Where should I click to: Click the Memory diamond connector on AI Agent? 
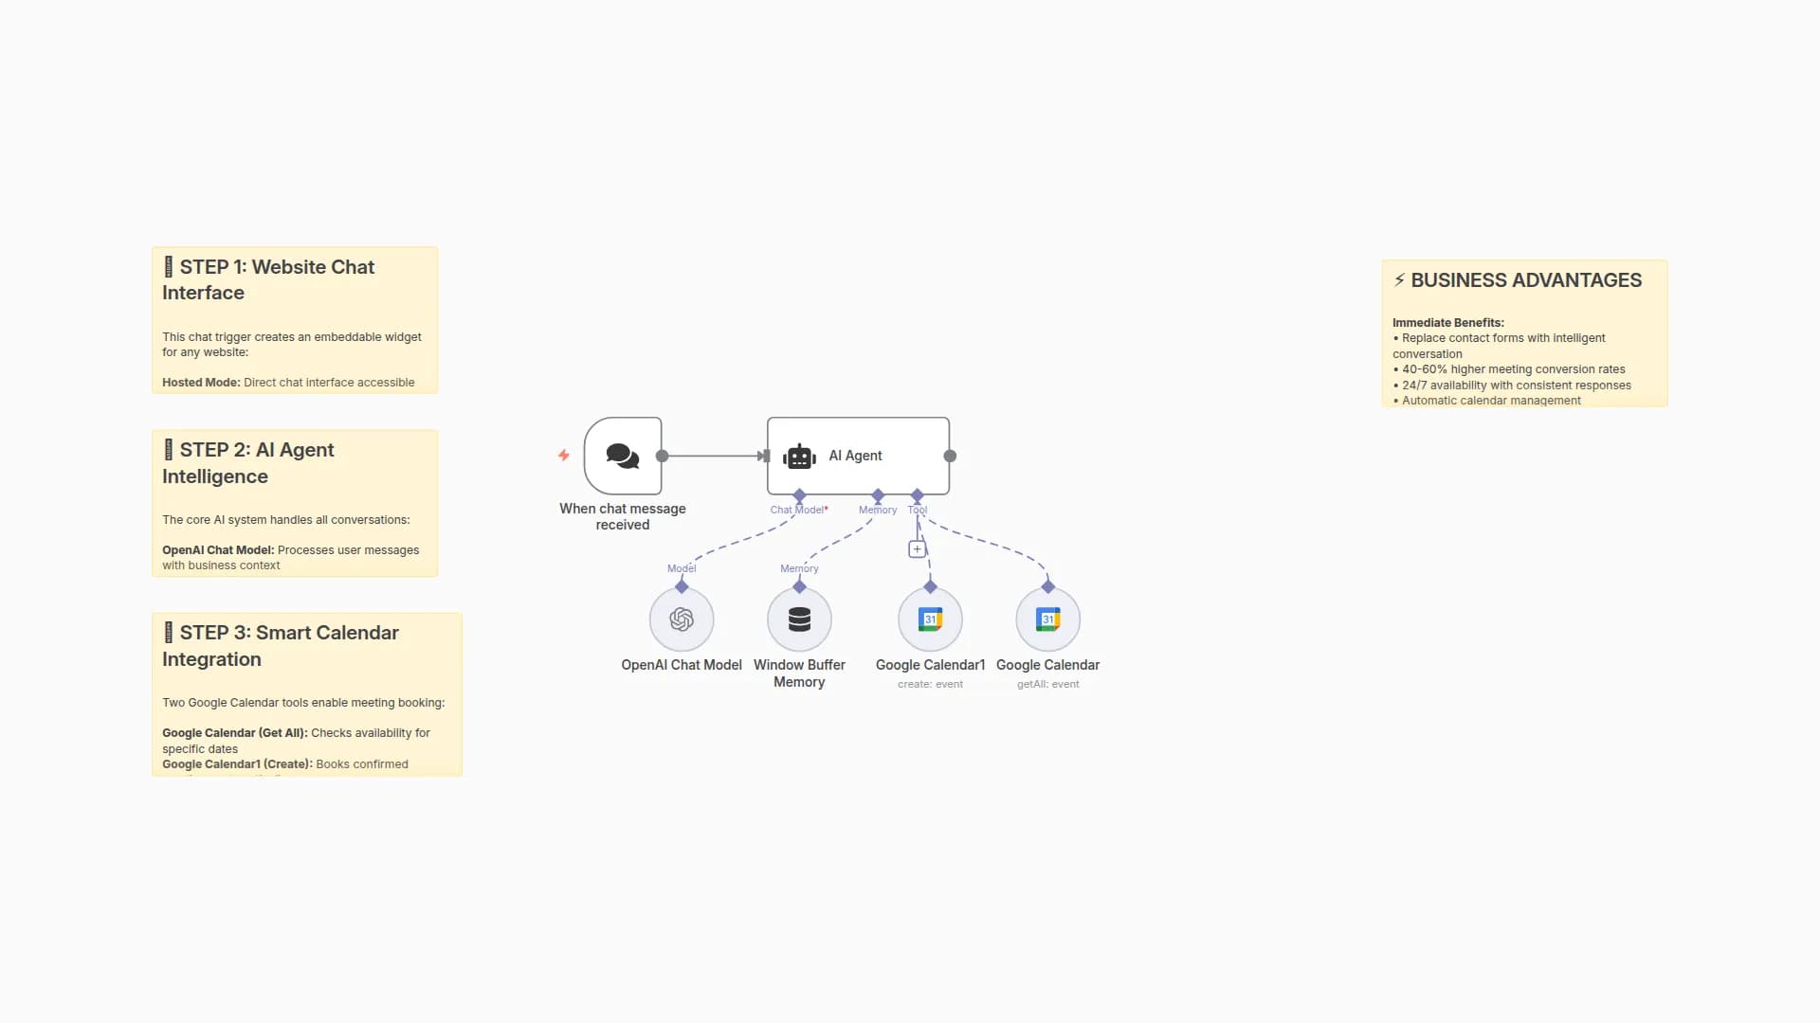point(878,495)
